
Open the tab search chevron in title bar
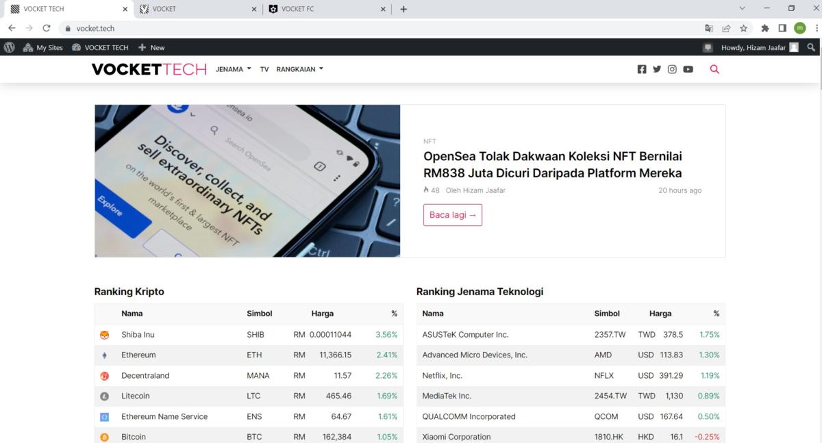[742, 9]
